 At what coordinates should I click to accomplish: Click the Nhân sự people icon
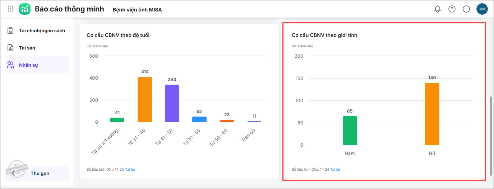point(11,65)
